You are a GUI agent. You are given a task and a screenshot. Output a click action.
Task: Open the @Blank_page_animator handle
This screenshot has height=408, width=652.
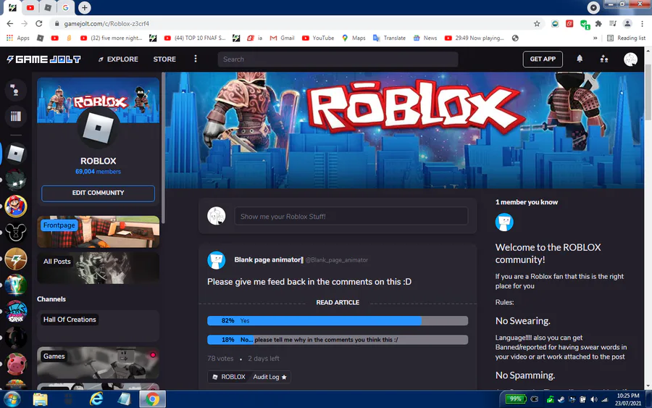pos(337,260)
